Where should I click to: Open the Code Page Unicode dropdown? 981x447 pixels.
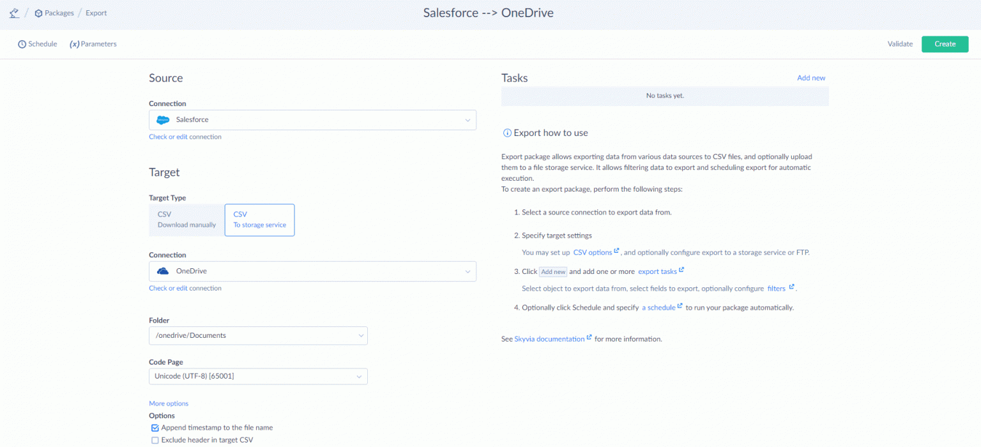pos(360,376)
